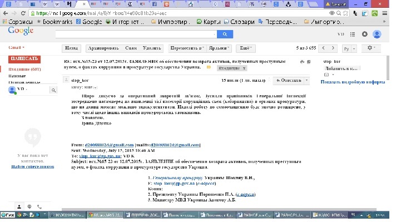Open the Hangouts conversations icon
This screenshot has height=222, width=396.
click(x=29, y=206)
